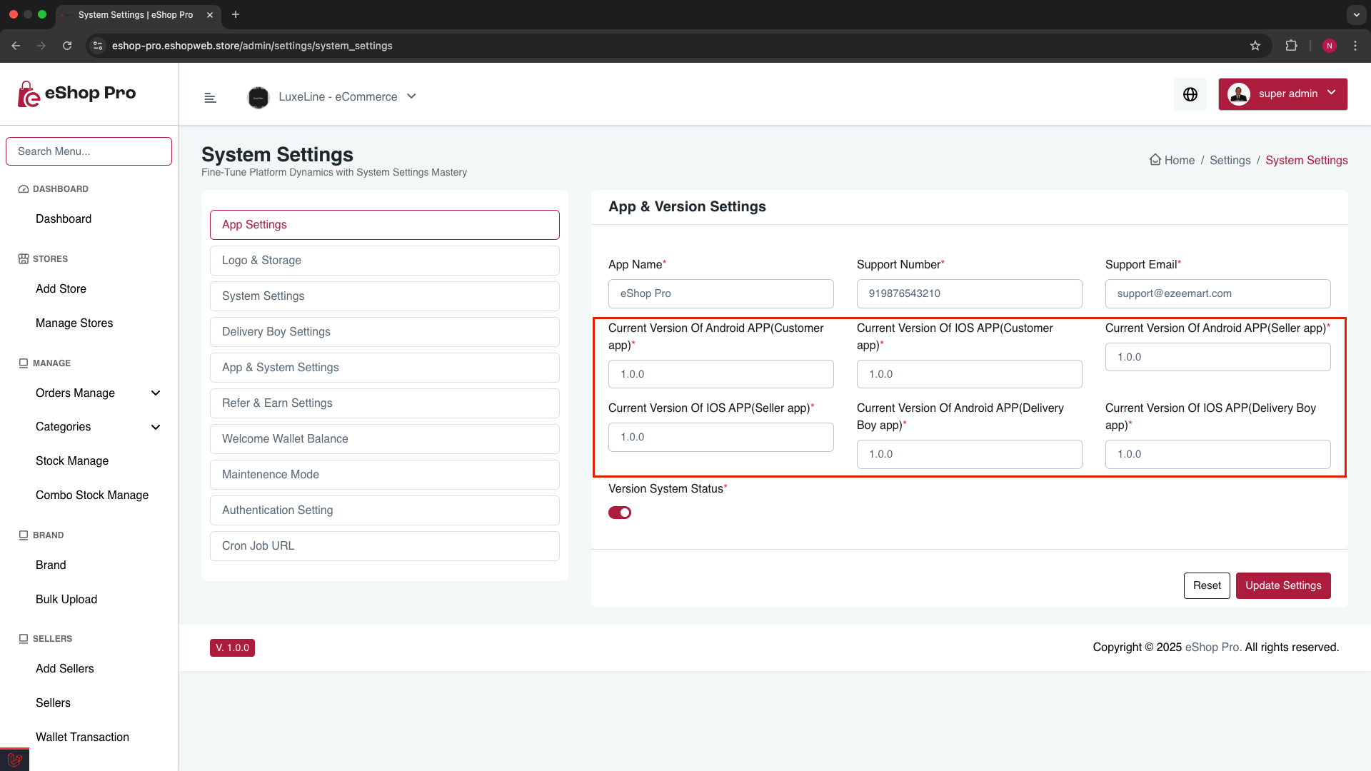
Task: Click the Support Email input field
Action: pyautogui.click(x=1217, y=293)
